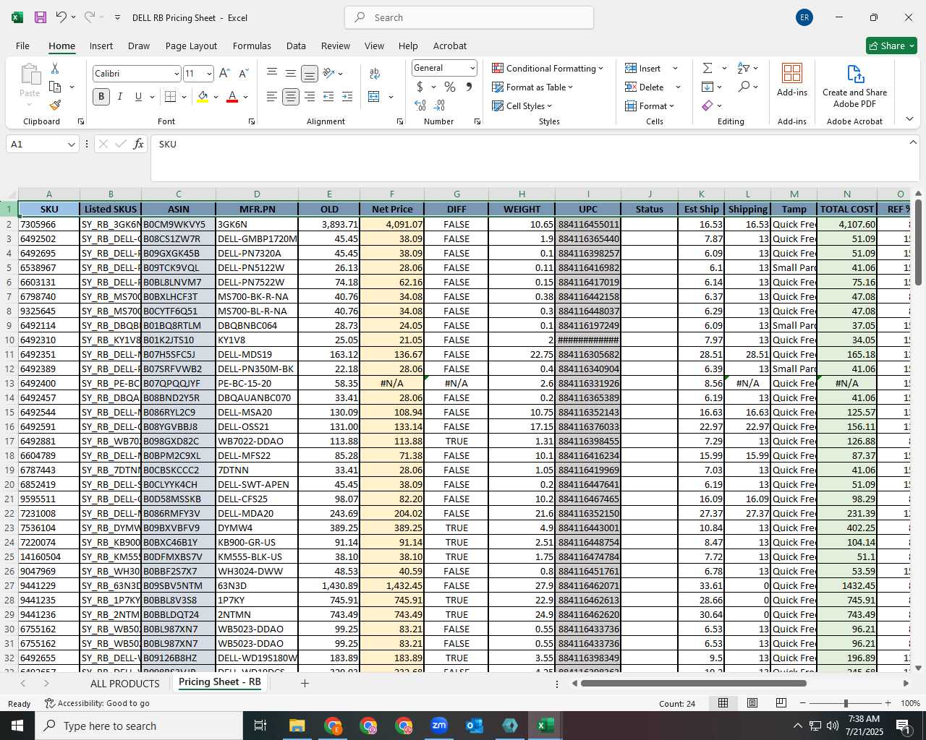Click the Wrap Text icon
This screenshot has width=926, height=740.
click(375, 73)
